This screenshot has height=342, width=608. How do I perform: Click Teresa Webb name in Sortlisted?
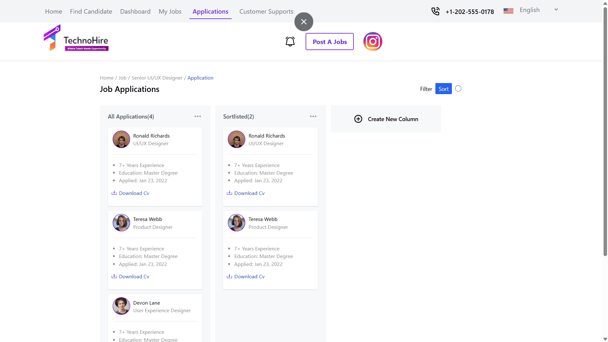[x=263, y=219]
